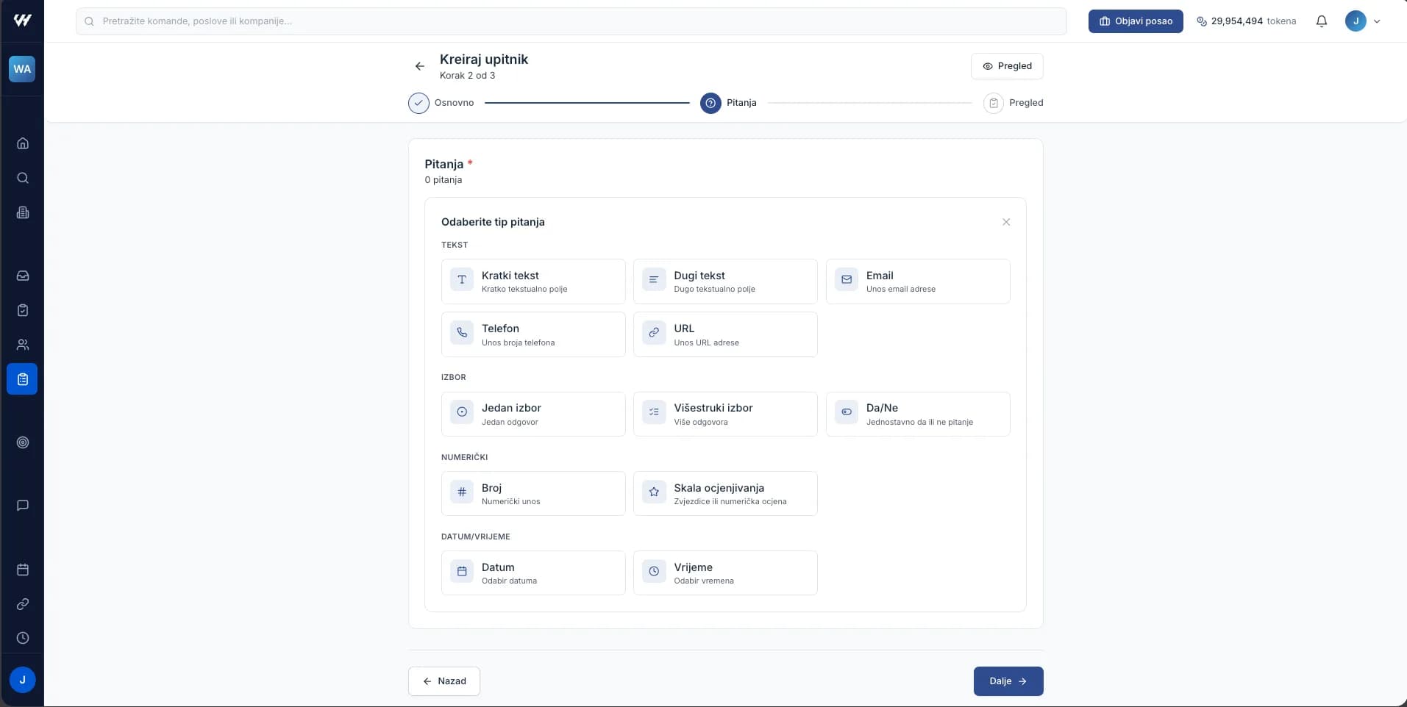The width and height of the screenshot is (1407, 707).
Task: Open the link icon in sidebar
Action: (23, 604)
